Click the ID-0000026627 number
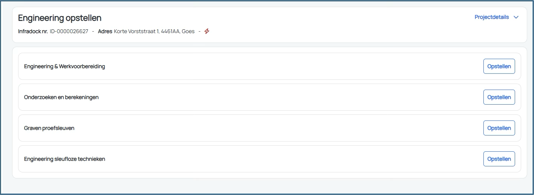The height and width of the screenshot is (195, 534). pos(69,31)
